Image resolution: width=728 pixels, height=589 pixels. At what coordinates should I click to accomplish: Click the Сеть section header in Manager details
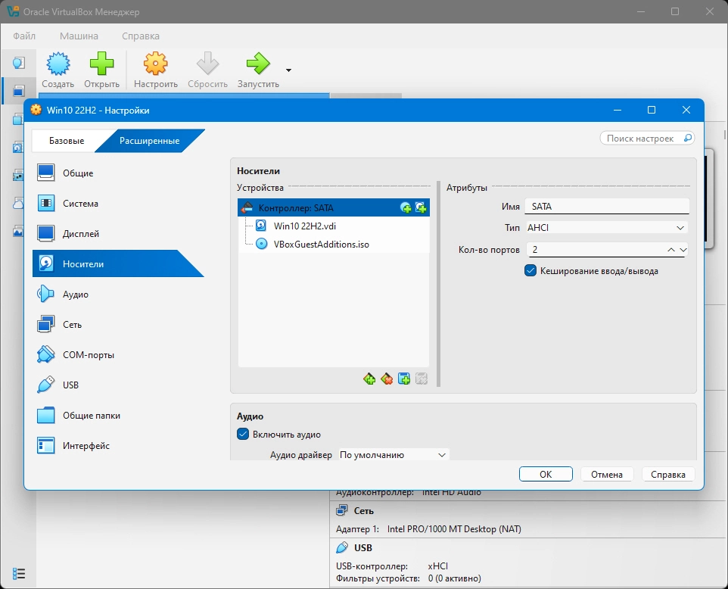pyautogui.click(x=363, y=510)
